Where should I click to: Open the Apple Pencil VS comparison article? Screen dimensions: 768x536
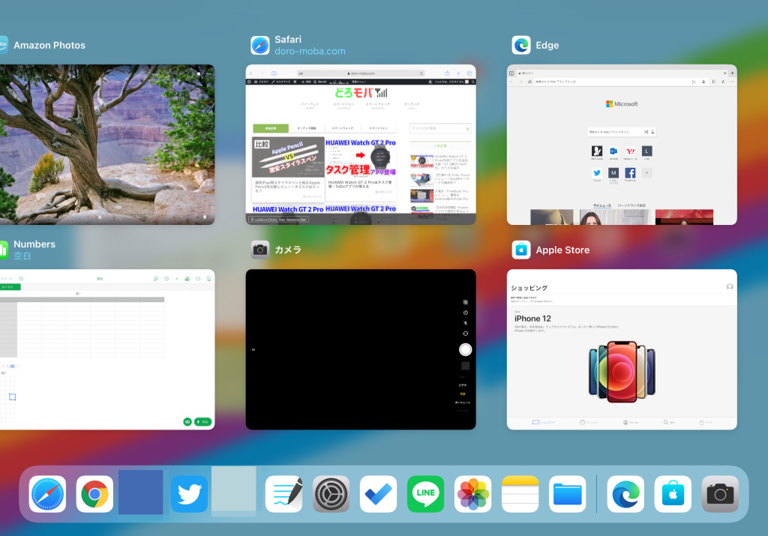[288, 169]
